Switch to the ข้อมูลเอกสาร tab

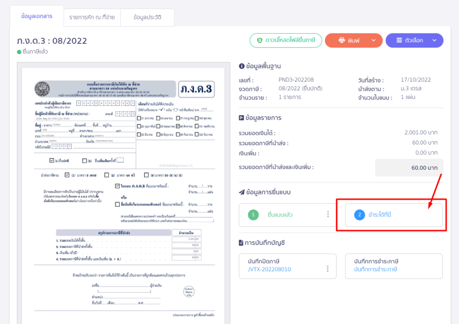(x=37, y=16)
